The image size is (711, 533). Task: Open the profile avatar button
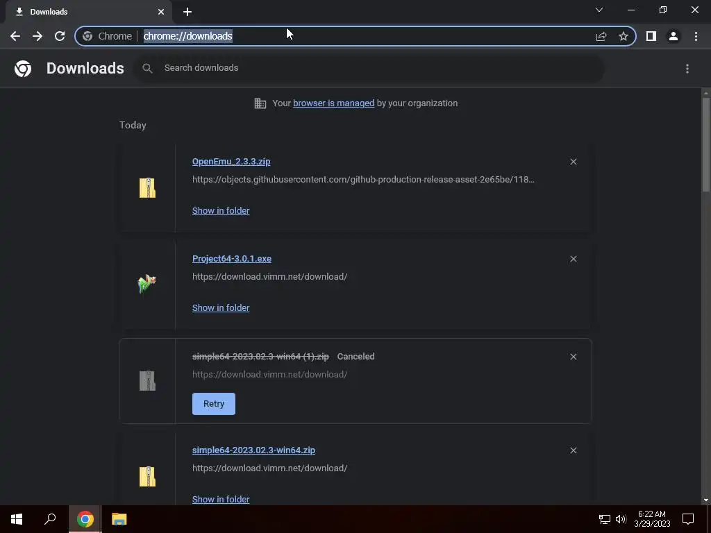click(674, 36)
